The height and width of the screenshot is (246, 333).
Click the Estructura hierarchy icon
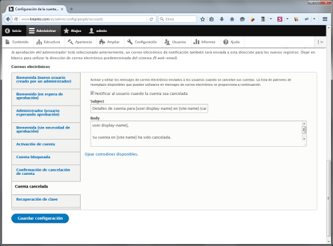39,42
